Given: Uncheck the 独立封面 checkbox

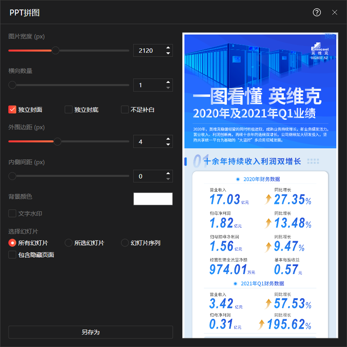Looking at the screenshot, I should coord(12,109).
